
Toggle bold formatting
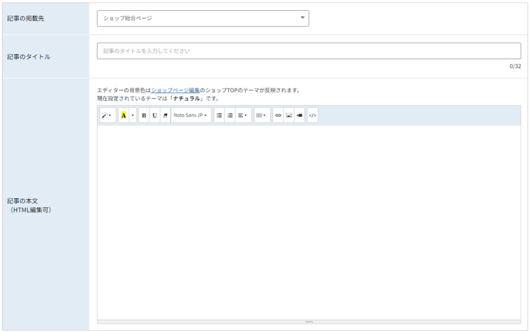pos(144,115)
